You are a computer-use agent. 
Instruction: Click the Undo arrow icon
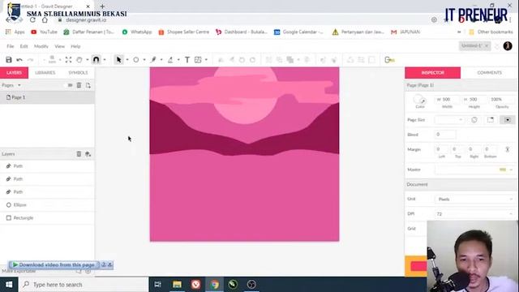click(x=19, y=60)
